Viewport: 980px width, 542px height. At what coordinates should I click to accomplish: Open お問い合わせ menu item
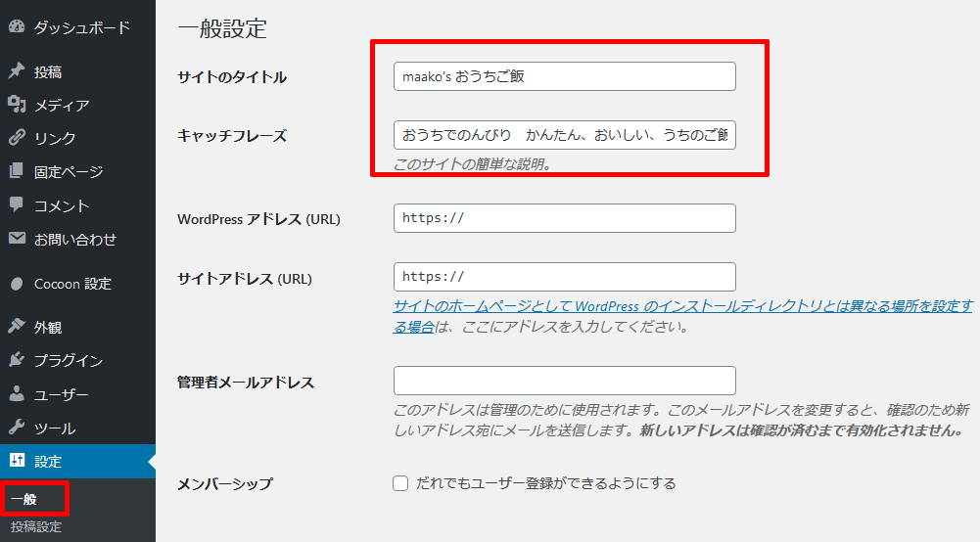click(x=77, y=239)
